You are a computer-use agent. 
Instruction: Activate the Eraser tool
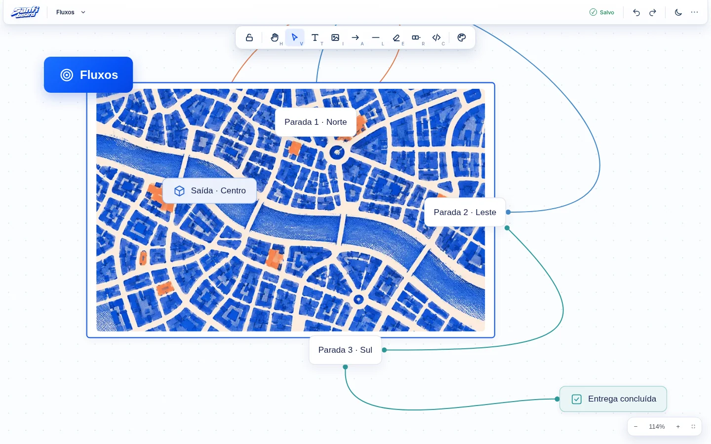(x=396, y=37)
